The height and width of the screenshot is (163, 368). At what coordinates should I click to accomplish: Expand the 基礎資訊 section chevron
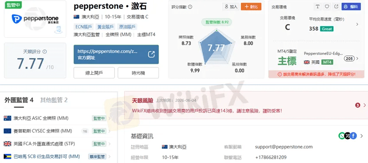click(362, 136)
